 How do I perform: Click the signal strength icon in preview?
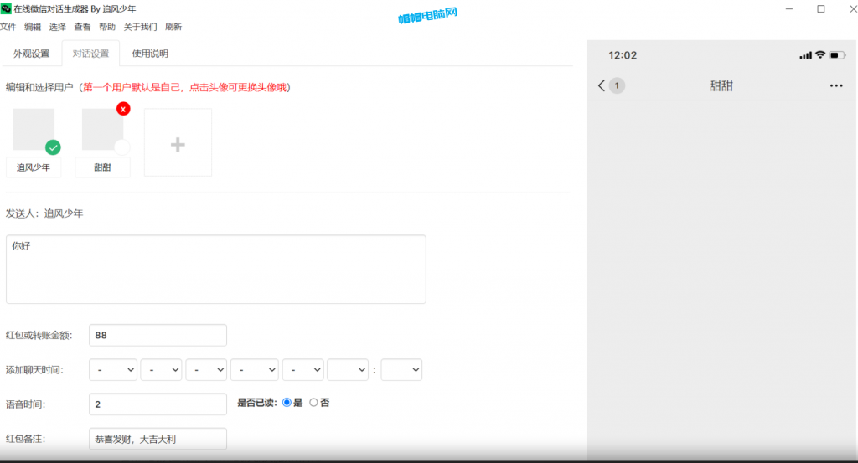pos(805,55)
